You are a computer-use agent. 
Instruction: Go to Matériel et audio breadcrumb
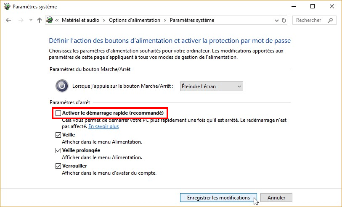[x=82, y=20]
